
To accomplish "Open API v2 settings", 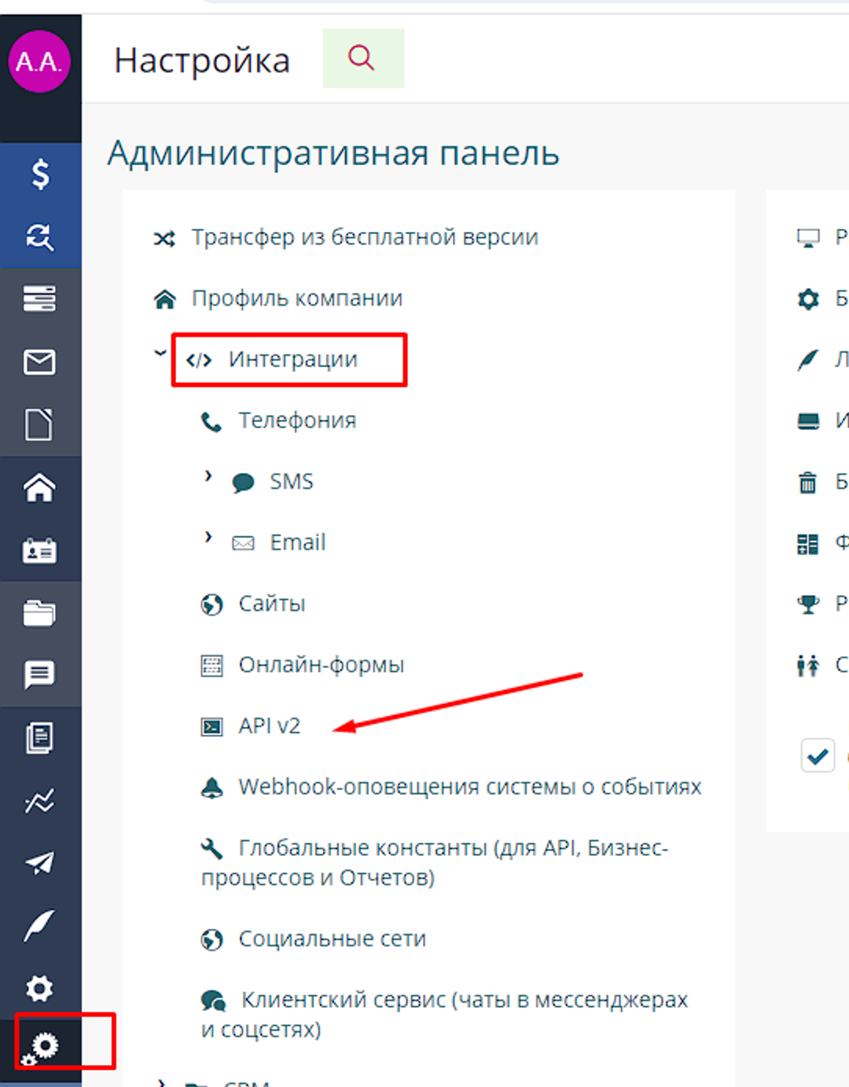I will point(269,726).
